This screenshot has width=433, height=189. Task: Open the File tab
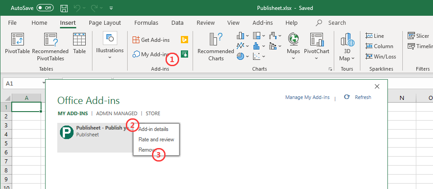point(12,23)
